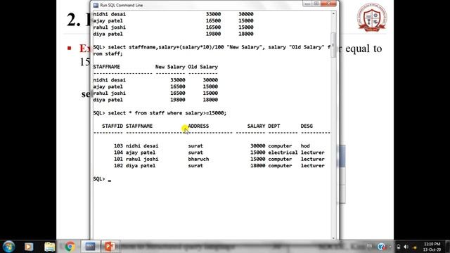Switch to PowerPoint via its taskbar icon
This screenshot has width=450, height=253.
(110, 247)
